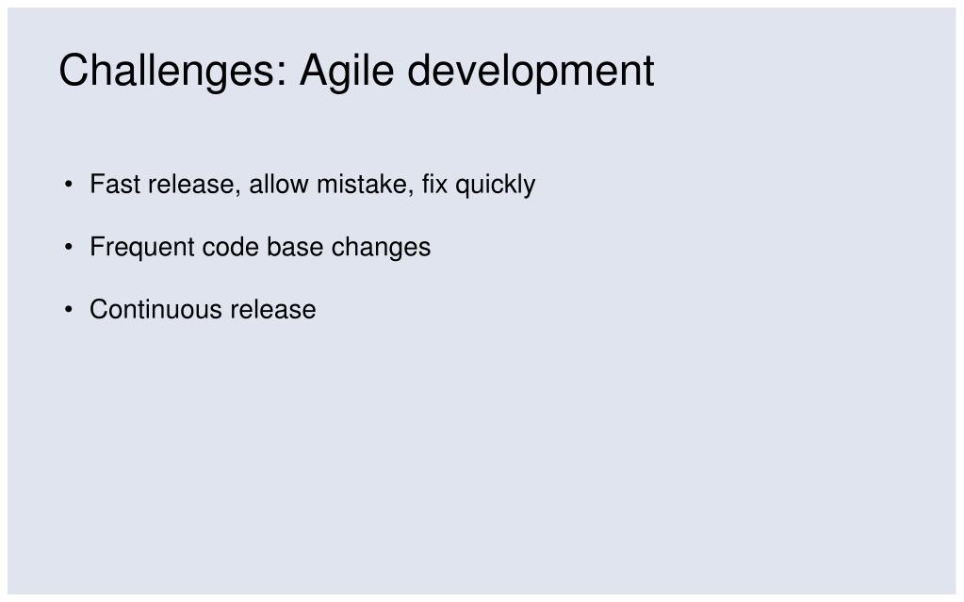Select the 'Continuous release' bullet text
This screenshot has width=964, height=602.
(x=203, y=309)
